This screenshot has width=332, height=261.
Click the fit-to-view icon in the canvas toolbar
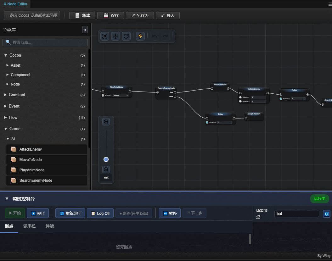(x=105, y=36)
